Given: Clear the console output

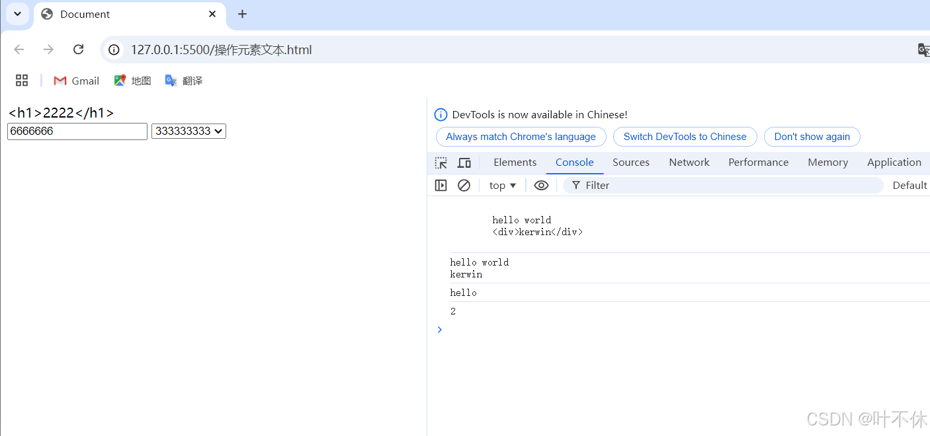Looking at the screenshot, I should click(464, 185).
